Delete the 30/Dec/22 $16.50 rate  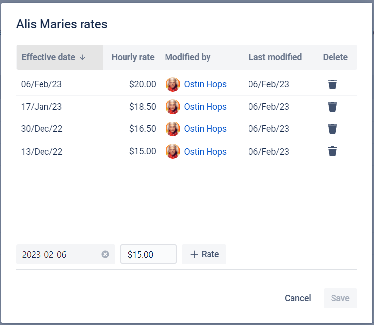point(332,129)
